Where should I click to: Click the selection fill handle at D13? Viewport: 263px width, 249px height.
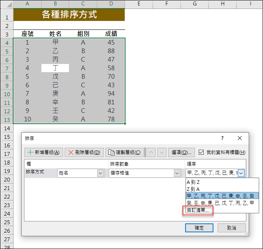[125, 124]
